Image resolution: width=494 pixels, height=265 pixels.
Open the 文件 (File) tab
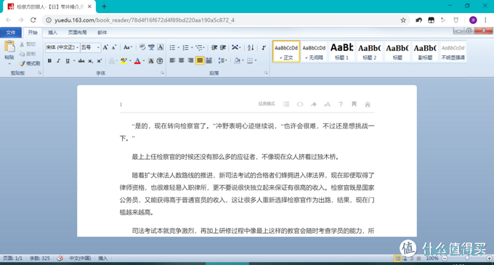pyautogui.click(x=11, y=33)
